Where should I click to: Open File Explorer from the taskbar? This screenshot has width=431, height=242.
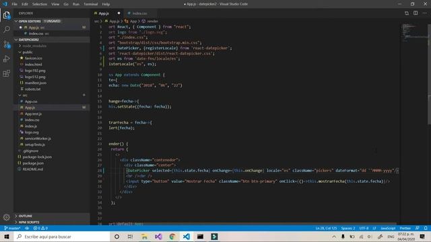pos(144,237)
